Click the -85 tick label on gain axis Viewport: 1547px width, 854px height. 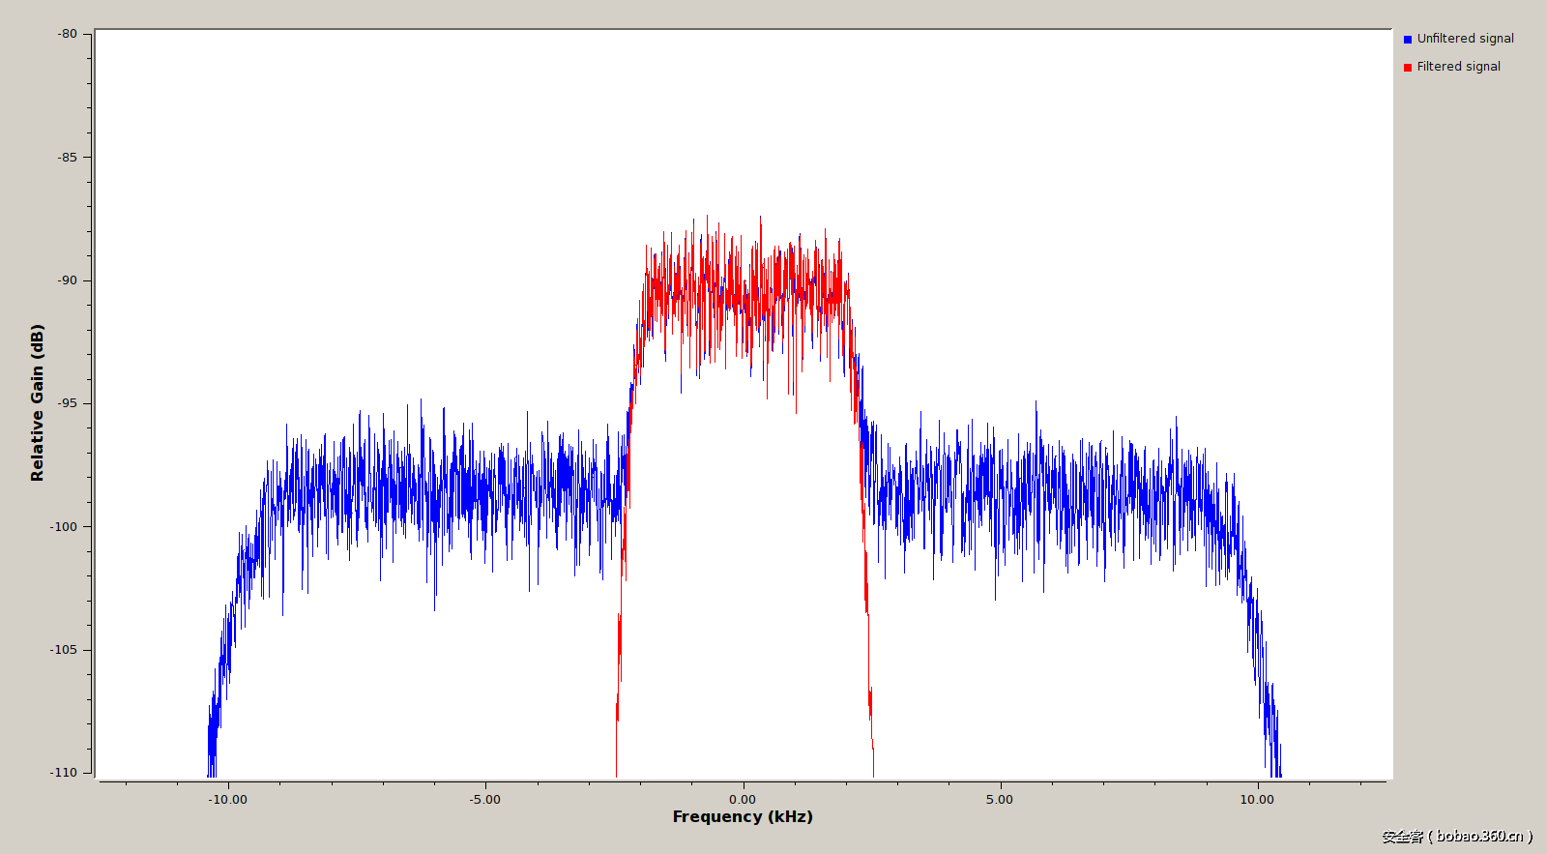67,158
